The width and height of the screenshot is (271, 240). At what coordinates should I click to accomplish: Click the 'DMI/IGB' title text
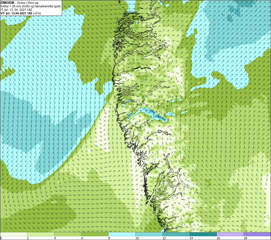pyautogui.click(x=7, y=3)
